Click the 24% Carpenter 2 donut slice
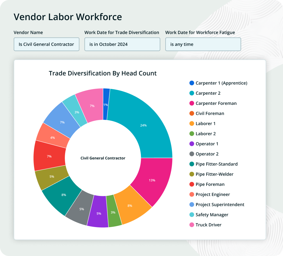Image resolution: width=283 pixels, height=256 pixels. tap(143, 125)
